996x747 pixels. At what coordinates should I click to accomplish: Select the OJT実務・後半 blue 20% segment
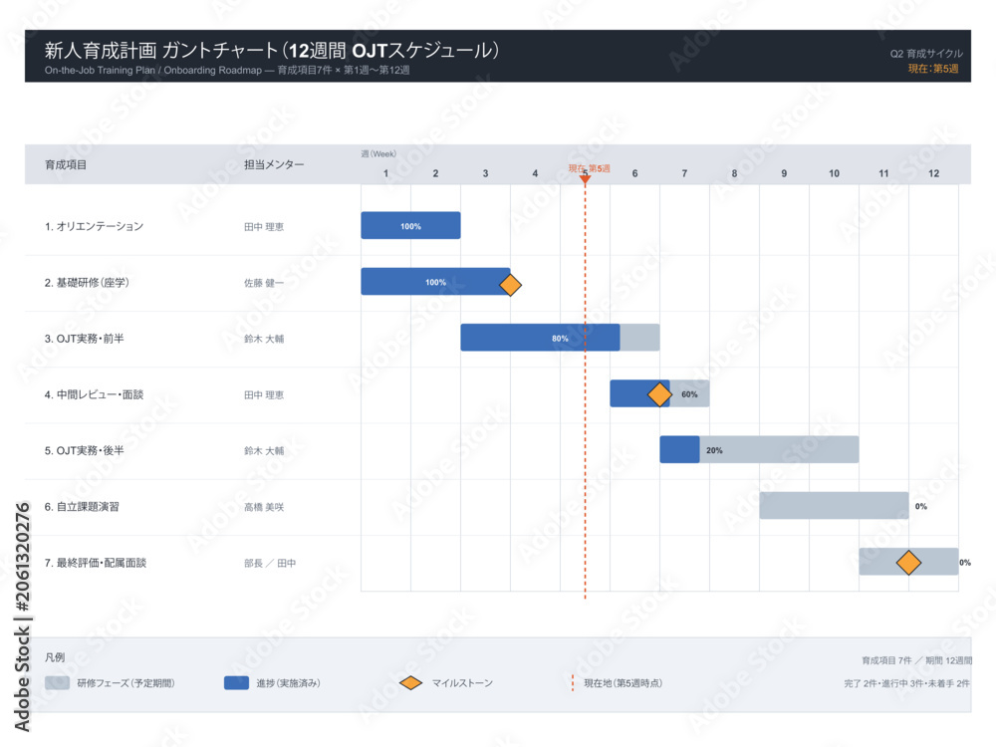click(x=679, y=449)
